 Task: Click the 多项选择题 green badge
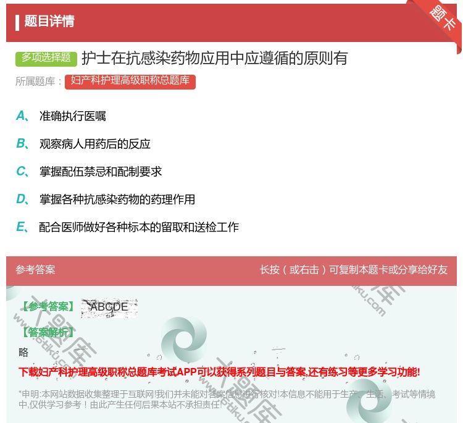(46, 58)
